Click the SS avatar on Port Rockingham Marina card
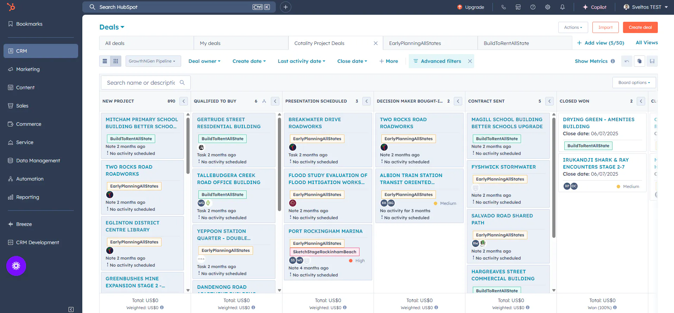Screen dimensions: 674x313 pyautogui.click(x=293, y=260)
